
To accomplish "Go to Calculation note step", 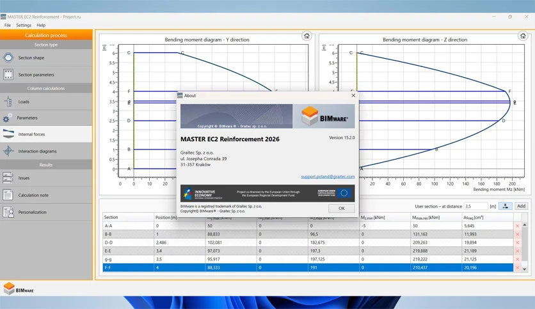I will [46, 195].
